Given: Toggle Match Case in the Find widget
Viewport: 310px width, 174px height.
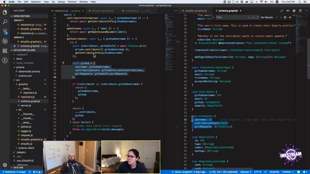Looking at the screenshot, I should [249, 17].
